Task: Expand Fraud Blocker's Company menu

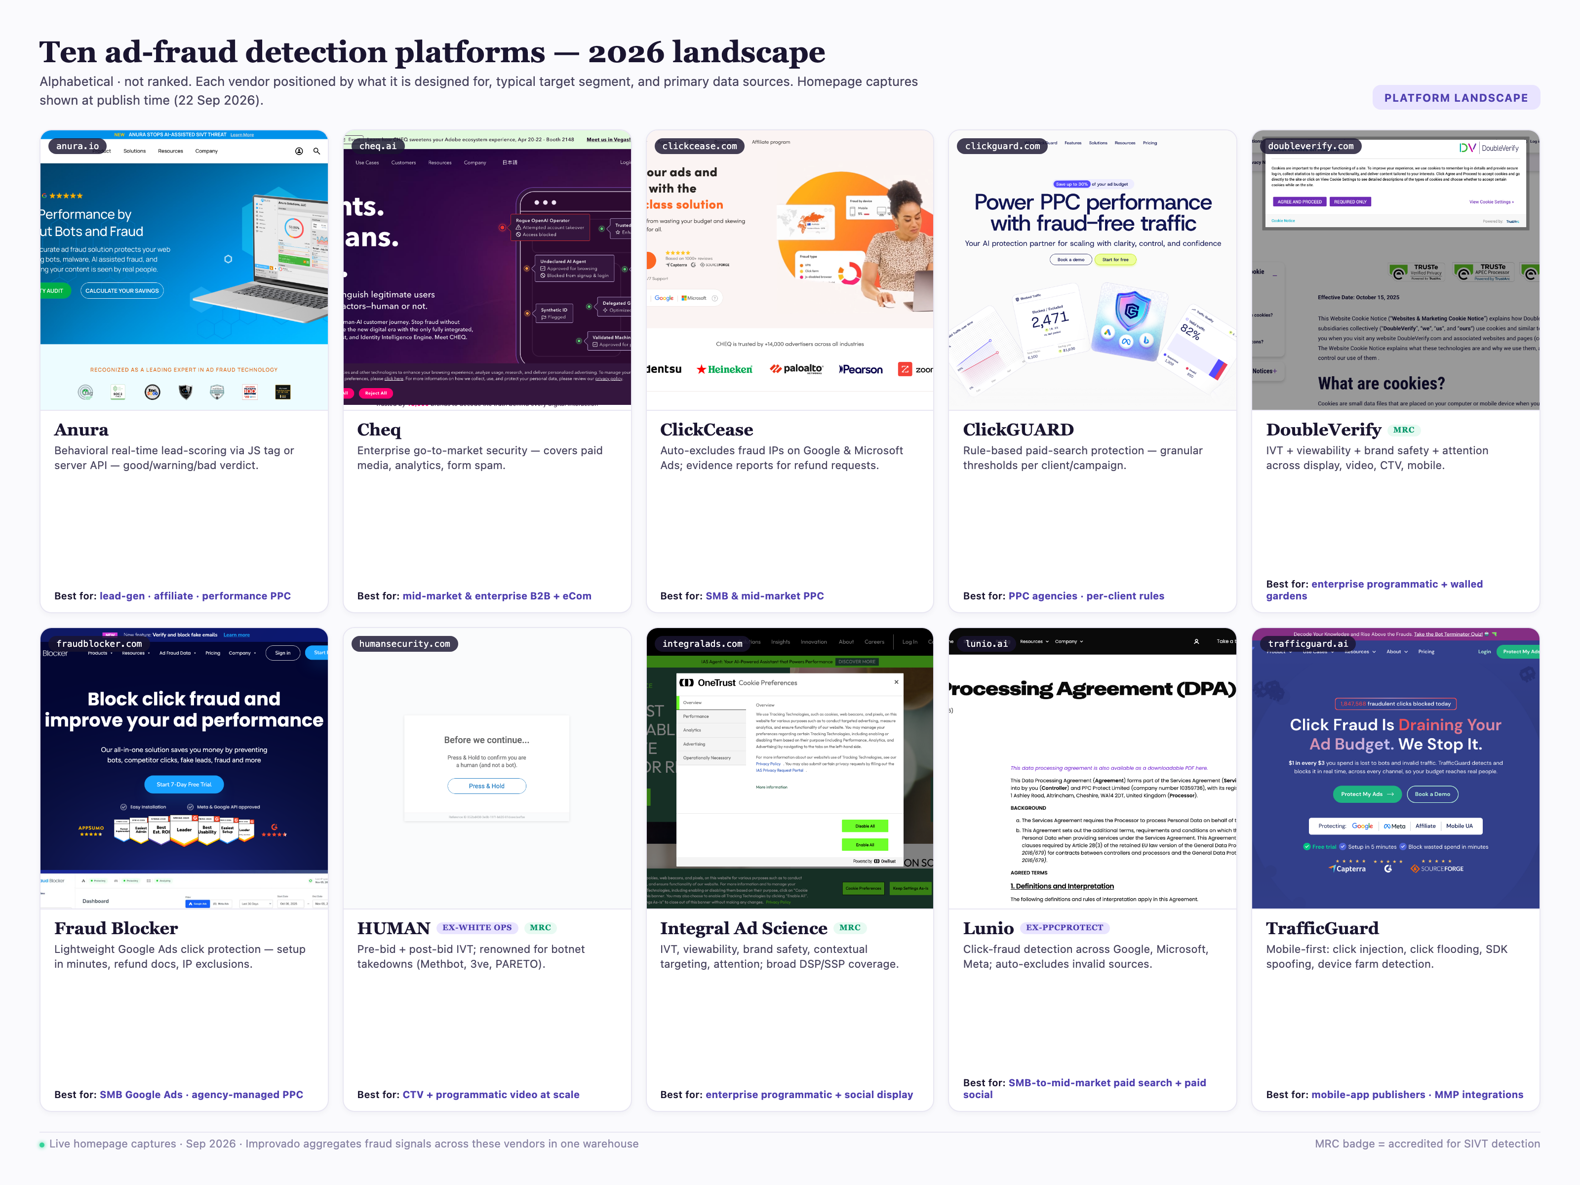Action: [242, 653]
